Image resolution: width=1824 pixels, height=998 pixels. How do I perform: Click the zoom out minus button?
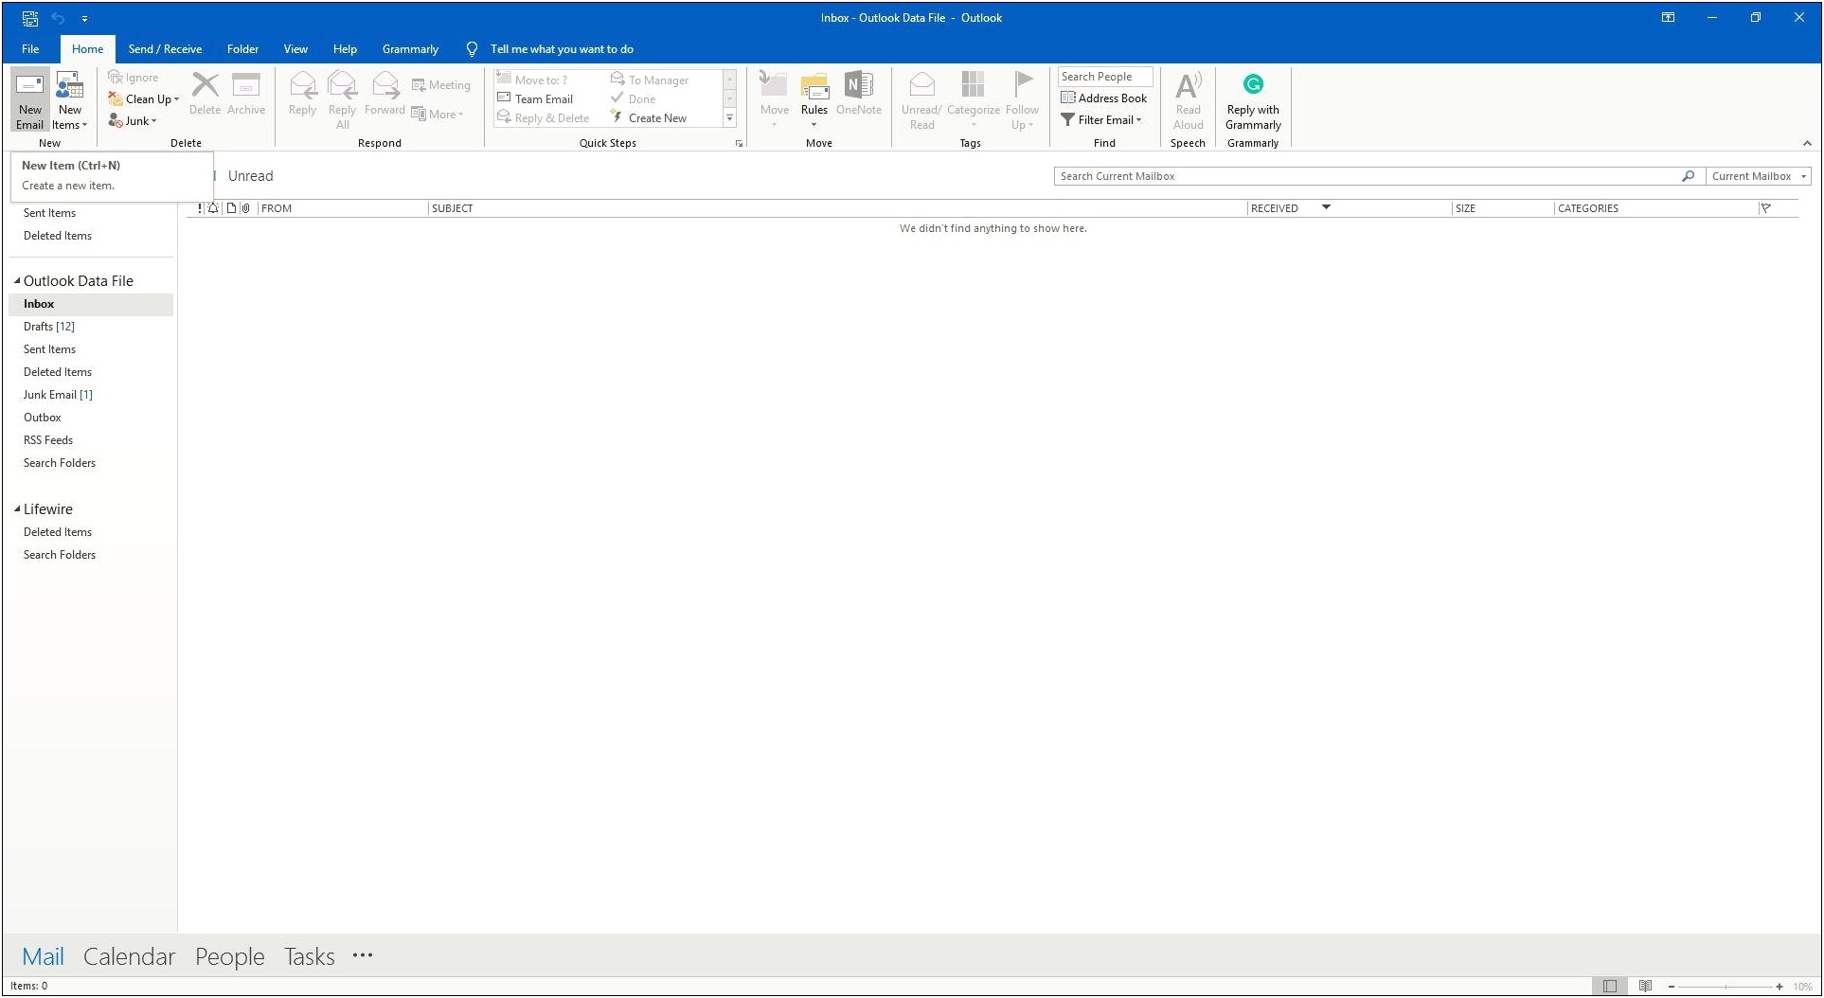tap(1672, 987)
